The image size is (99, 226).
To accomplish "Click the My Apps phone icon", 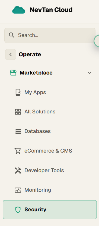I will point(18,92).
